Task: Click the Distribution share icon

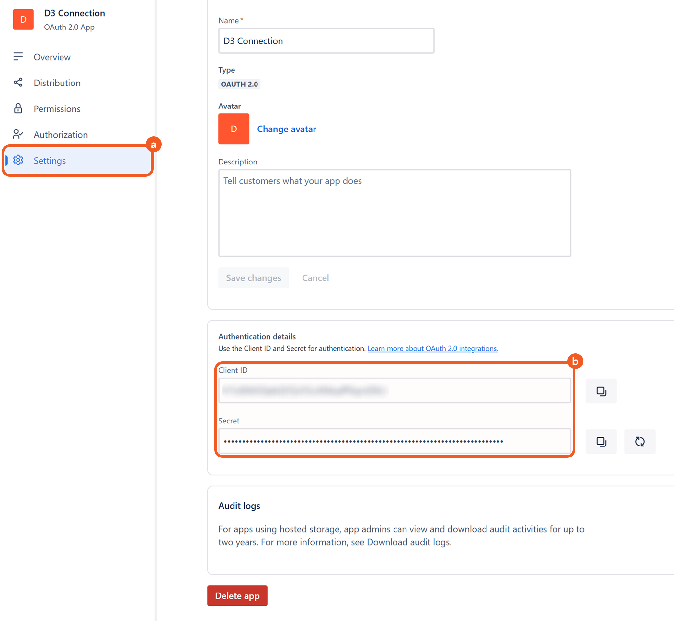Action: coord(18,82)
